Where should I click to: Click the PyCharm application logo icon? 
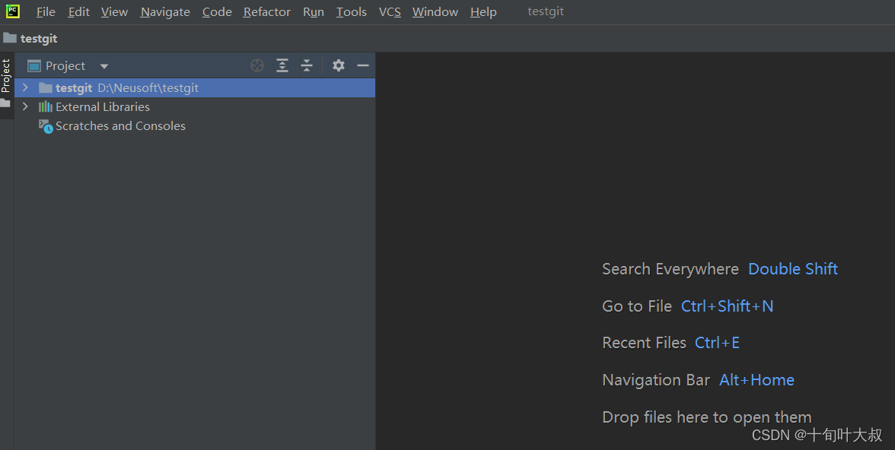[x=12, y=11]
